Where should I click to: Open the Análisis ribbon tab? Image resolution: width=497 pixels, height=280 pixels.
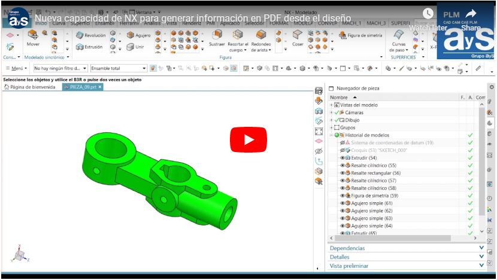click(x=150, y=23)
